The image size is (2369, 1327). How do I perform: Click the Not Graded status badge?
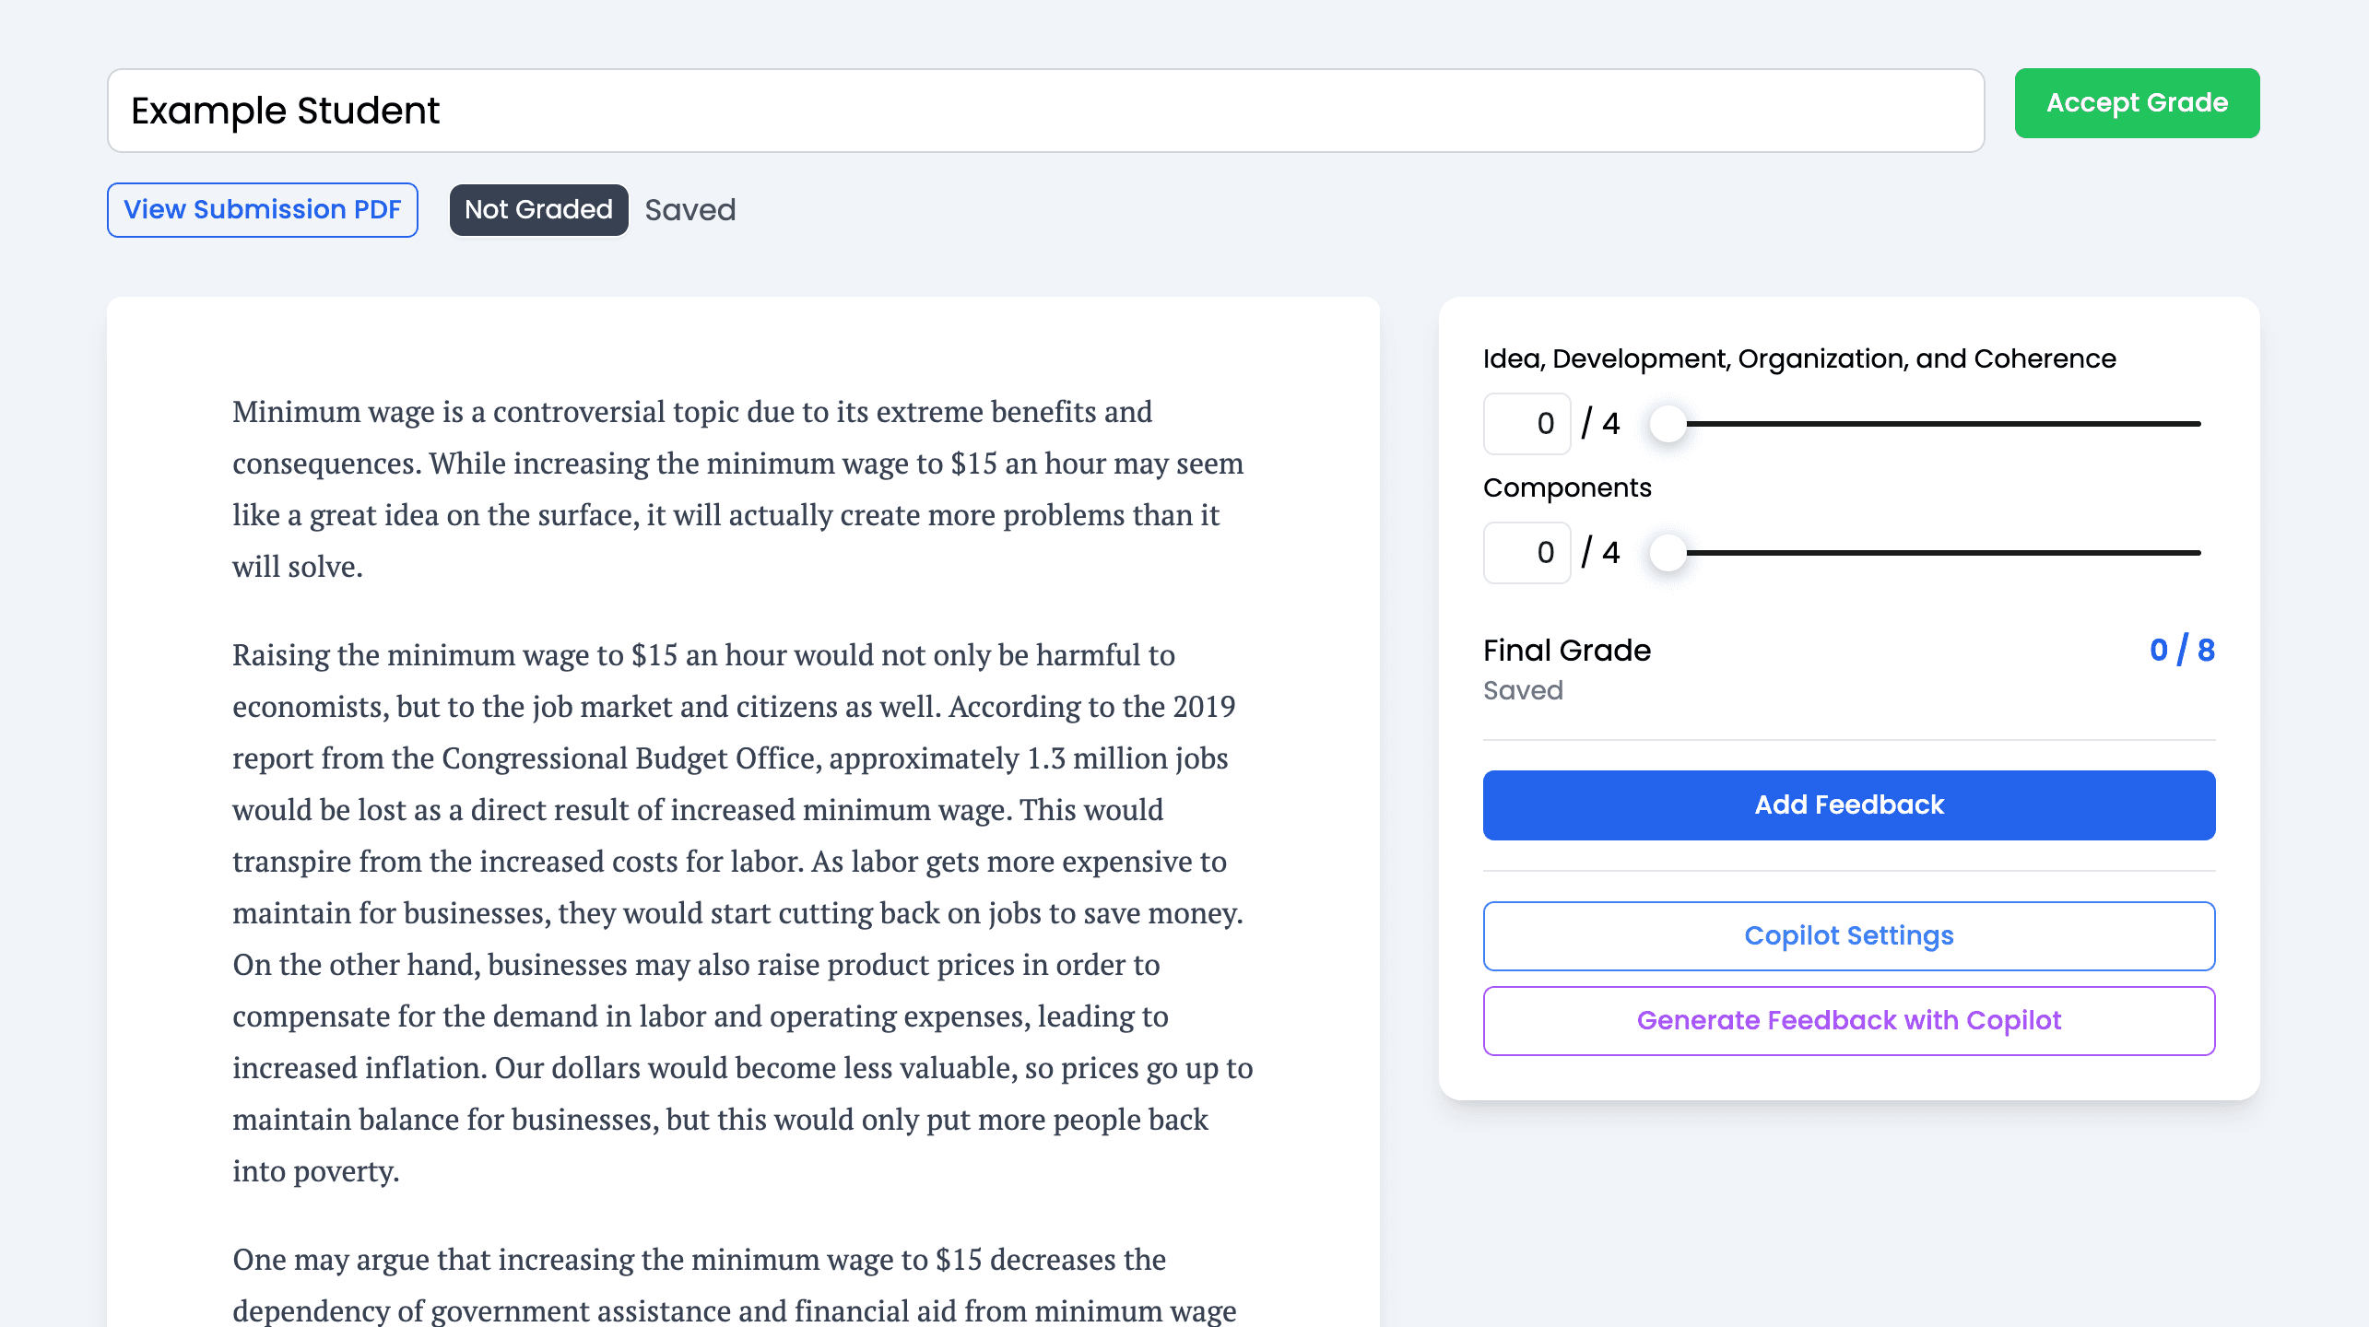click(538, 209)
